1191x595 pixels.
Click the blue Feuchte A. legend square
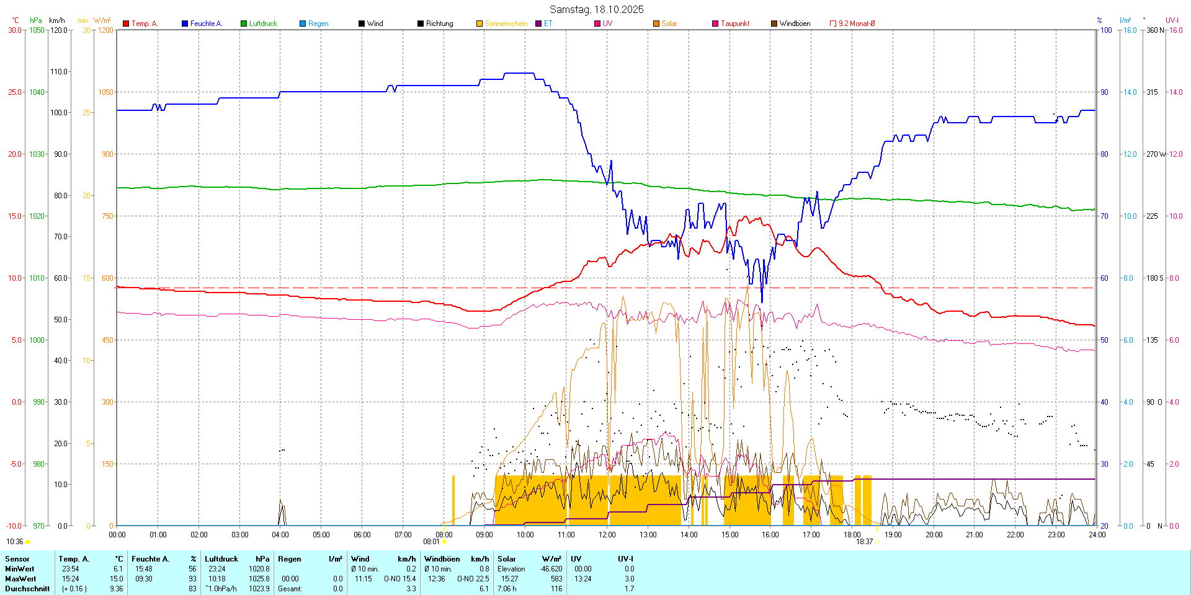coord(185,24)
